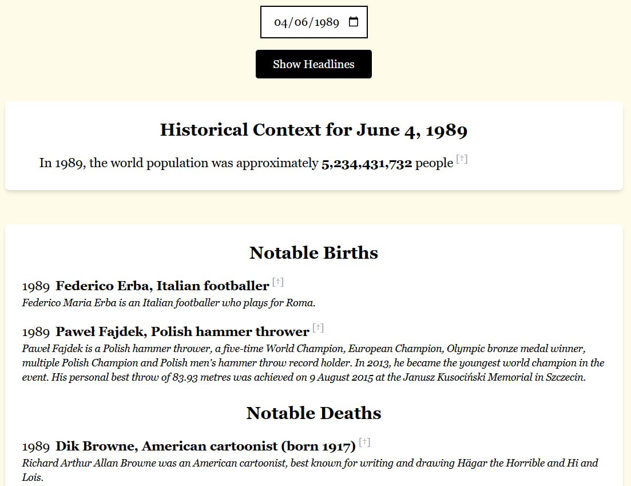This screenshot has height=486, width=631.
Task: Click the bold world population figure 5,234,431,732
Action: tap(367, 163)
